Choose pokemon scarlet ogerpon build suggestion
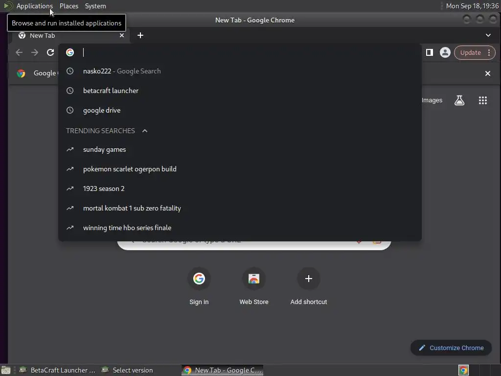 [x=240, y=169]
